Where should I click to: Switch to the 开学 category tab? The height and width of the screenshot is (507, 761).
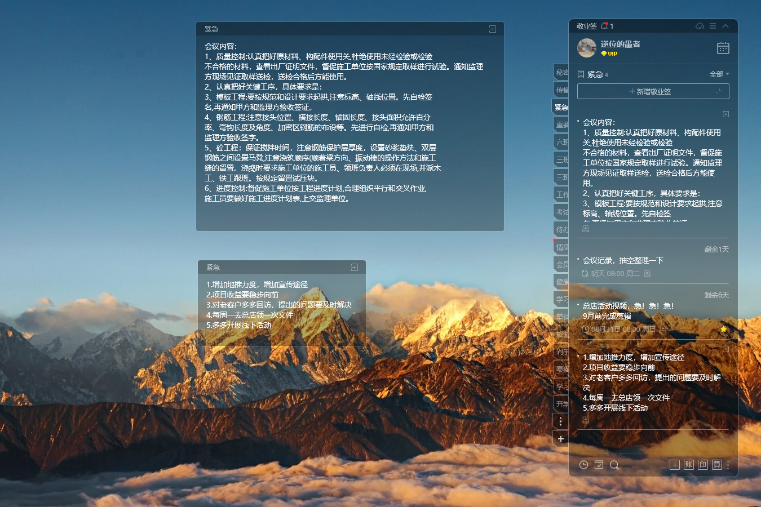point(561,404)
